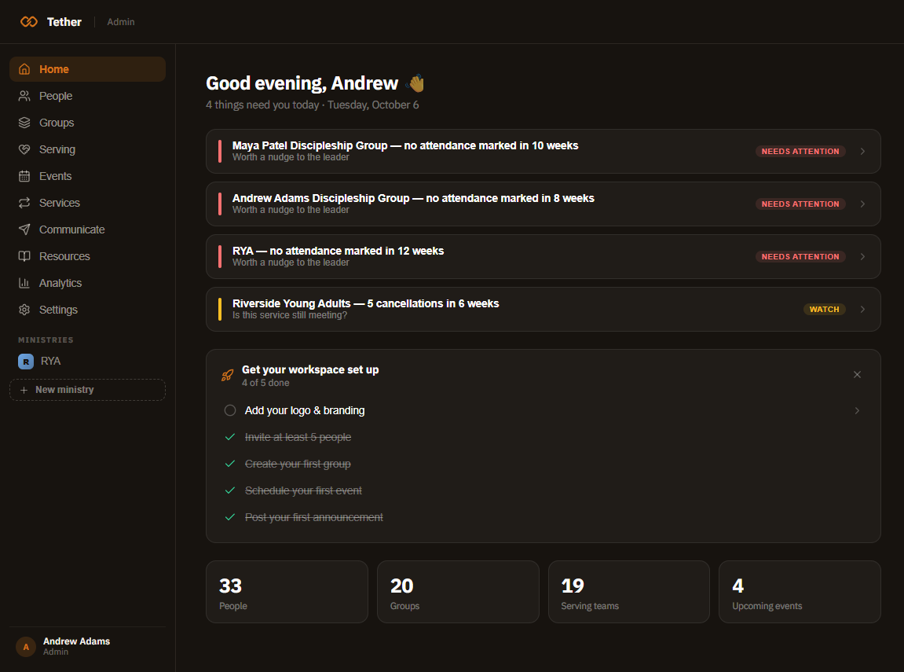Click the rocket icon in workspace setup
Viewport: 904px width, 672px height.
[227, 376]
